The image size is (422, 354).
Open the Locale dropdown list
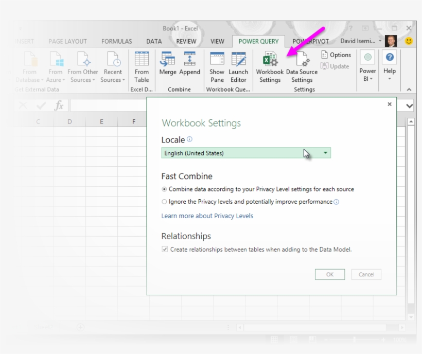click(246, 153)
